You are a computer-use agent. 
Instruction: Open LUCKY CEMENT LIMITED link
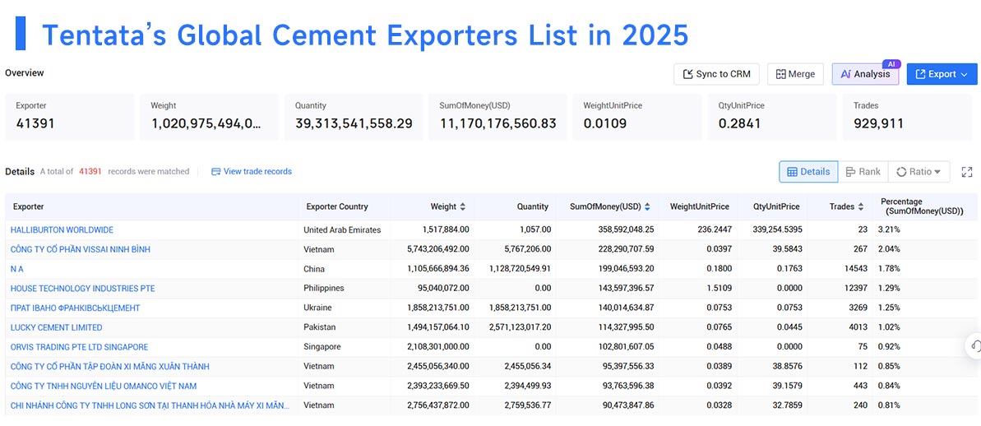coord(56,327)
